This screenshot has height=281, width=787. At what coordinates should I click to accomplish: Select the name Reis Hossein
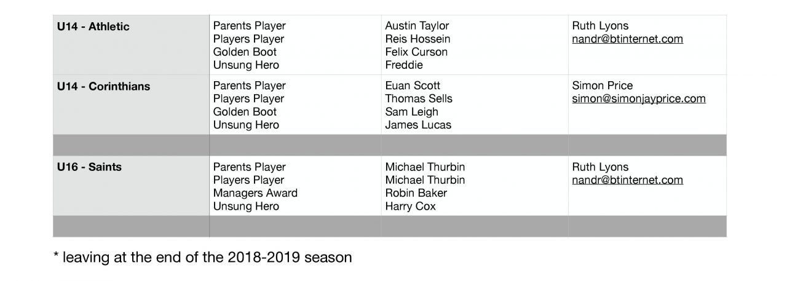(417, 39)
